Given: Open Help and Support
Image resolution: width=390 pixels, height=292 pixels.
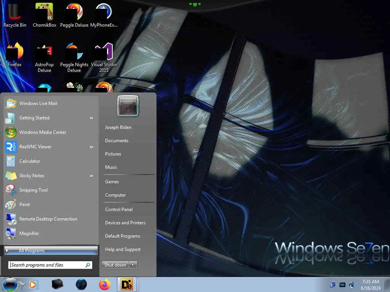Looking at the screenshot, I should point(123,249).
